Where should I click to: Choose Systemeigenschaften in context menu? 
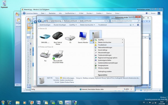click(109, 61)
